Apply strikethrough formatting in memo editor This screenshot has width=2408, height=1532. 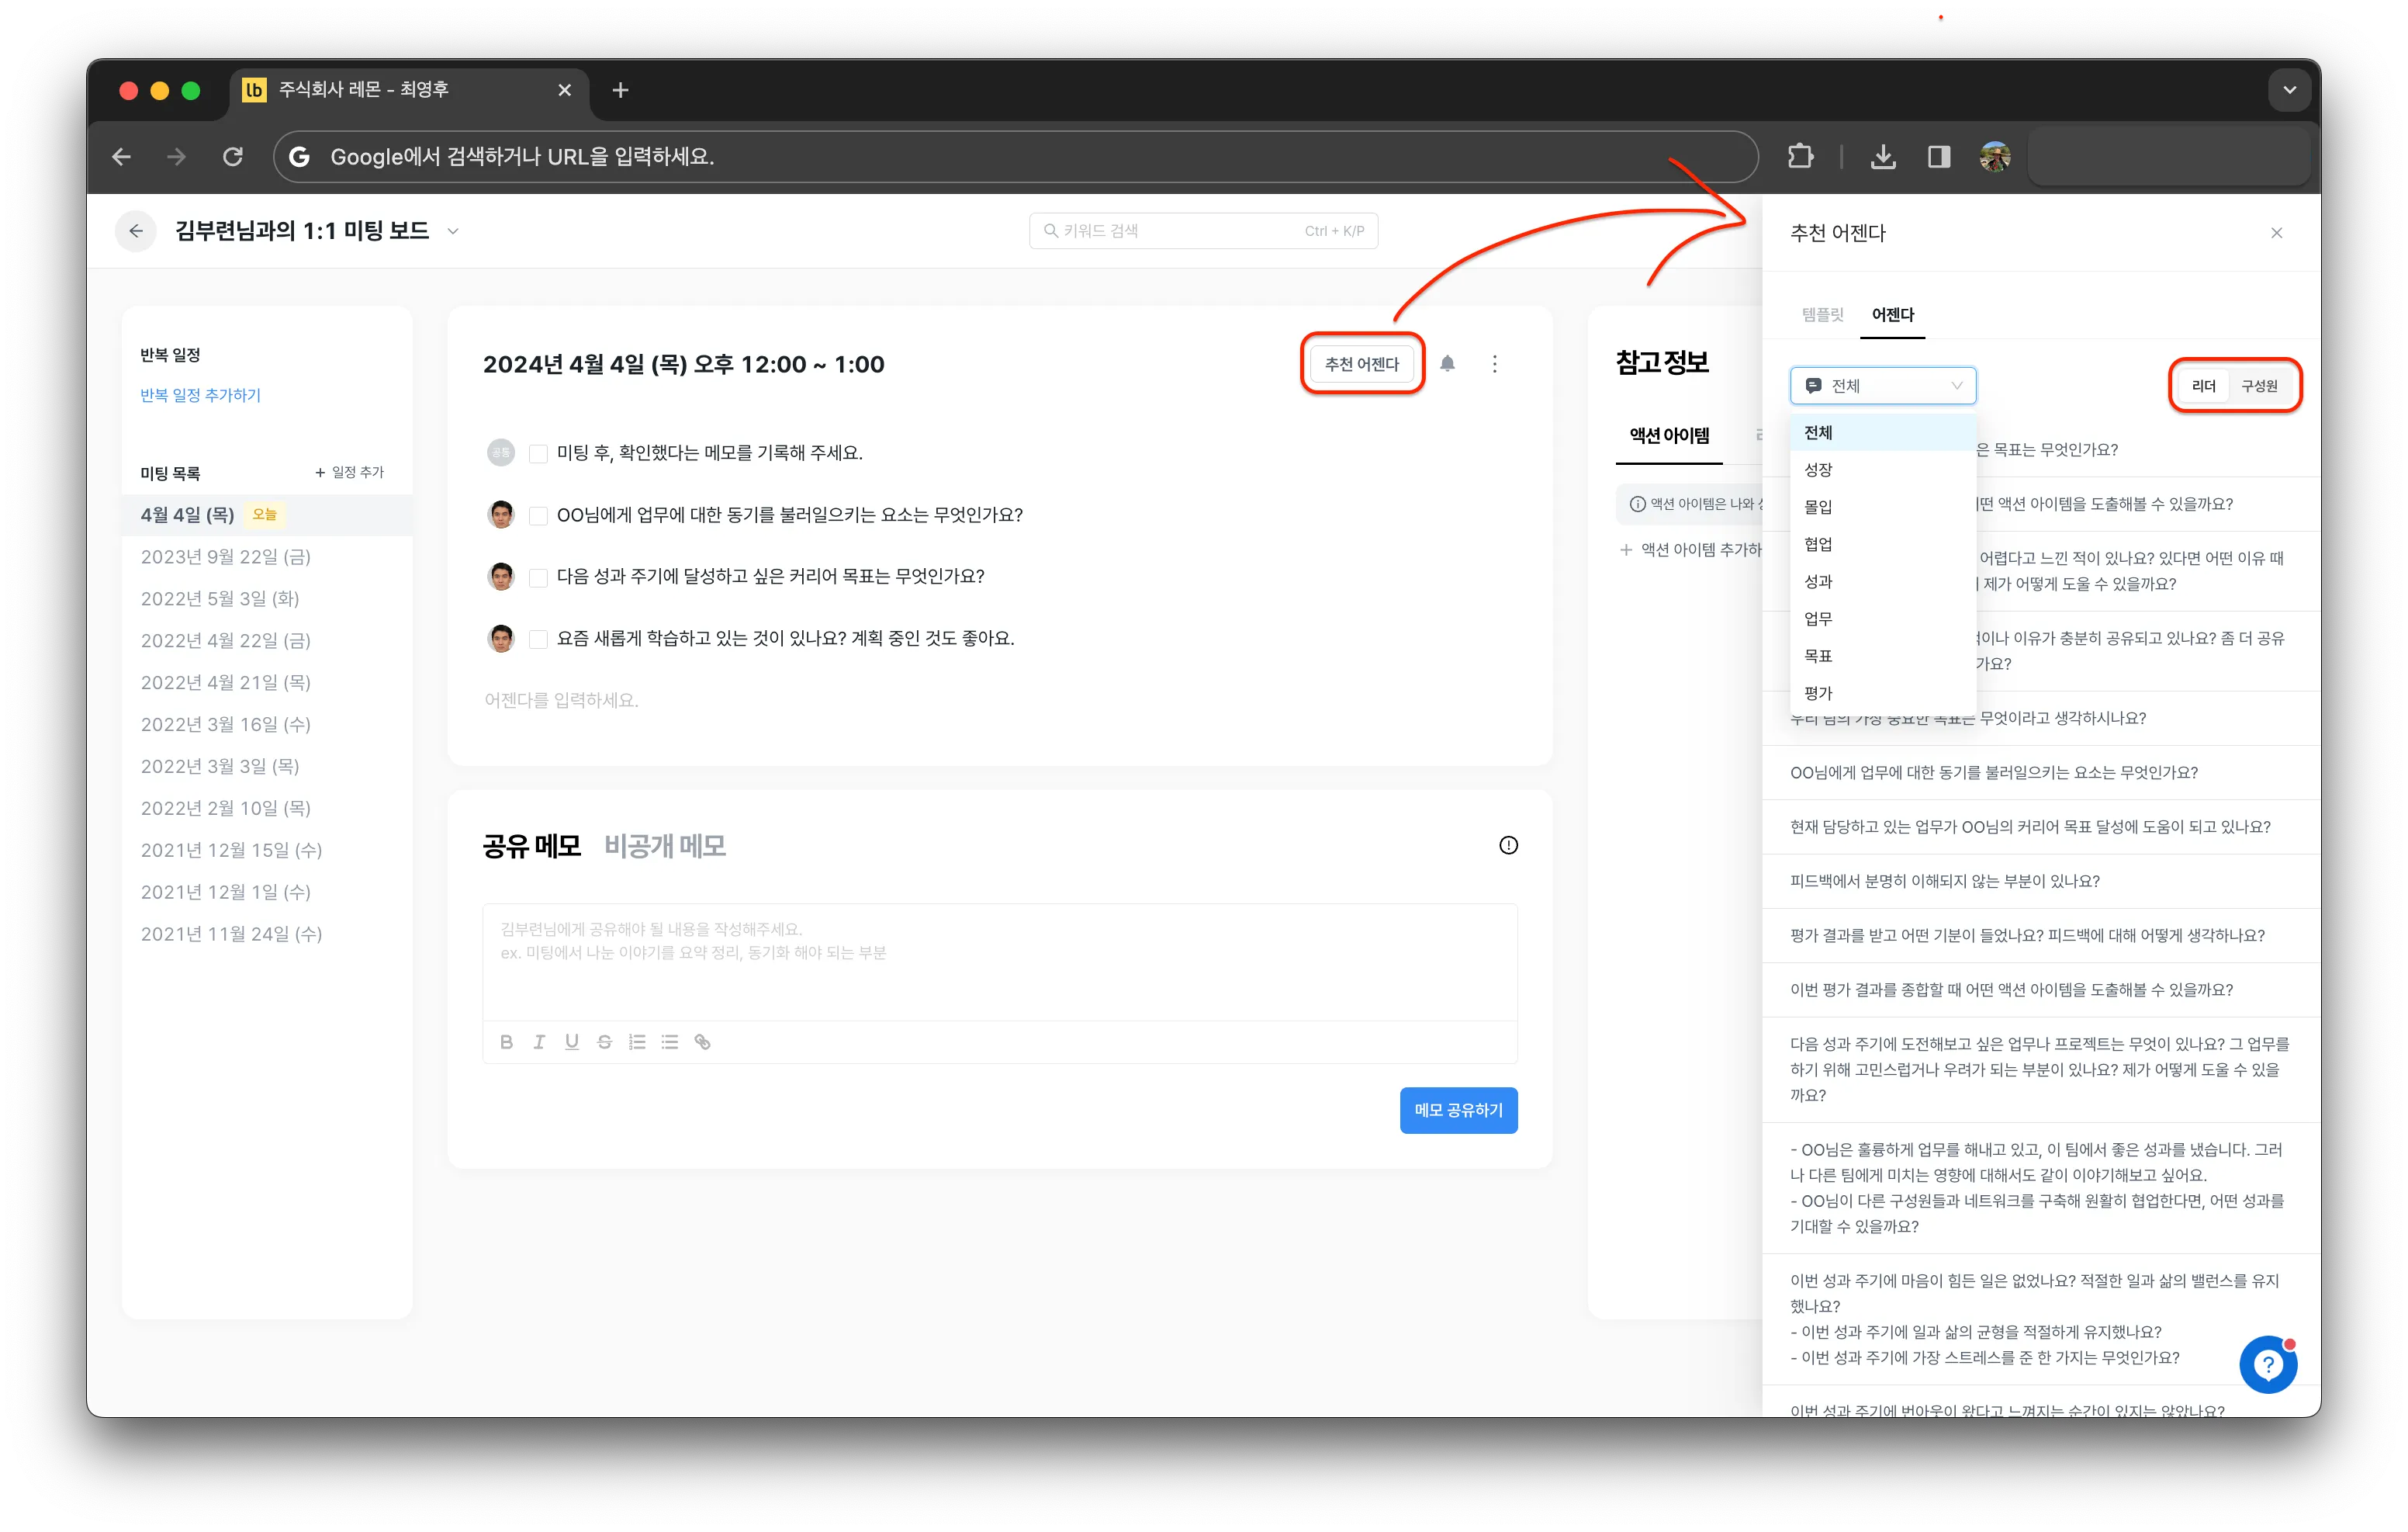point(604,1042)
